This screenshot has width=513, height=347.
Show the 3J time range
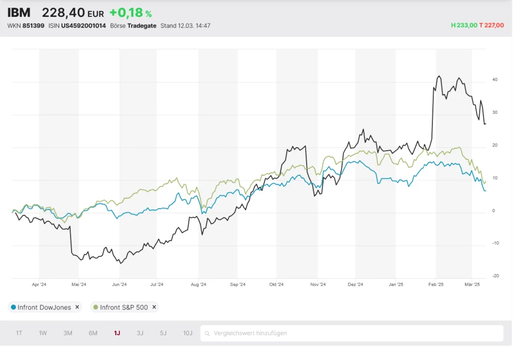click(140, 333)
